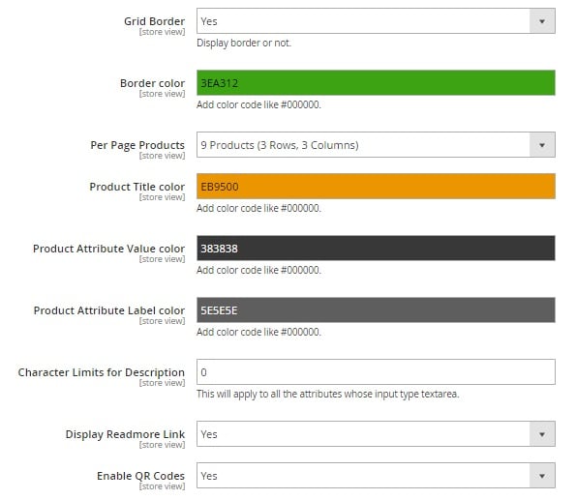Expand Per Page Products dropdown arrow

click(x=542, y=145)
